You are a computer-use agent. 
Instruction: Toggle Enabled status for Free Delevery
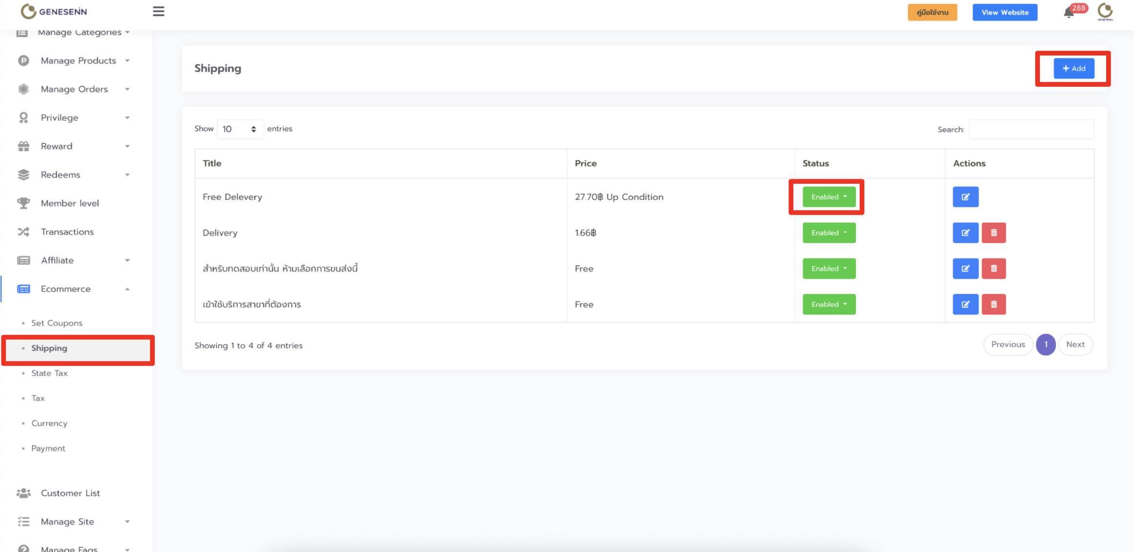829,197
